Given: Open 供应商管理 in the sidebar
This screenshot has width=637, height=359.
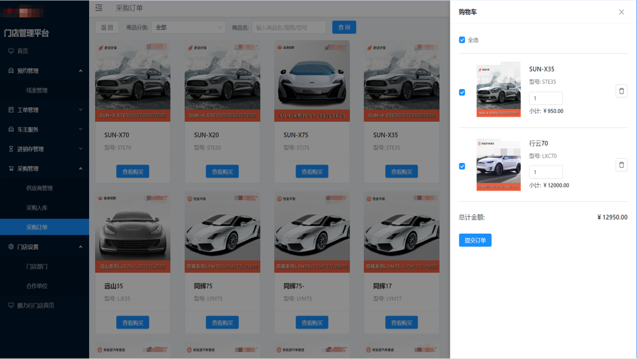Looking at the screenshot, I should pos(39,188).
